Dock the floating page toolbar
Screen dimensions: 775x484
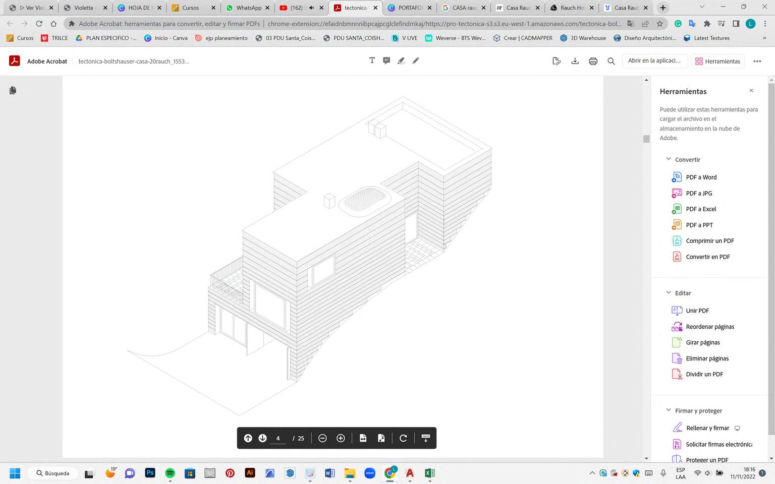point(425,438)
